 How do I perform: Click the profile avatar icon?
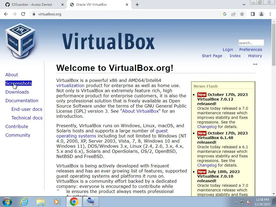coord(261,14)
